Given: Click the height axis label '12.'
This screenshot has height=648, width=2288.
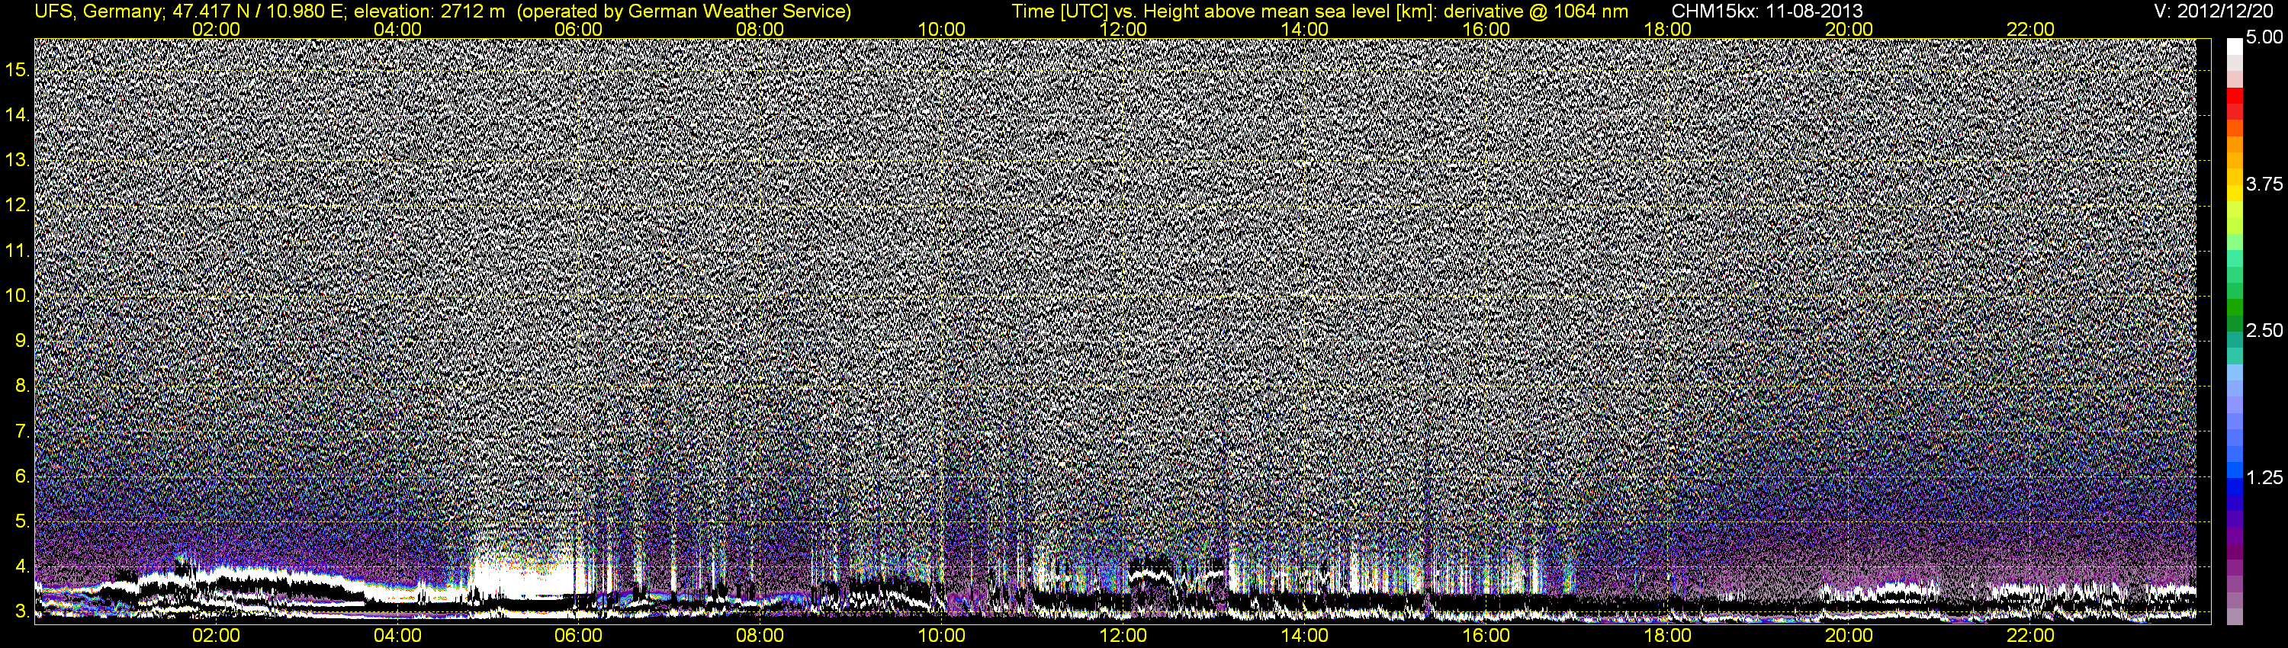Looking at the screenshot, I should tap(18, 206).
